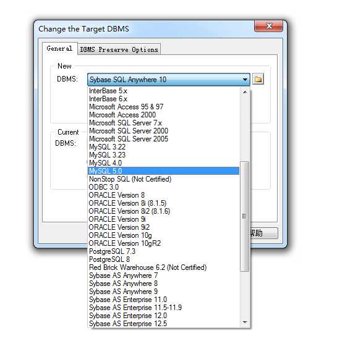Click the dropdown list scroll up arrow
The image size is (345, 349).
(245, 92)
